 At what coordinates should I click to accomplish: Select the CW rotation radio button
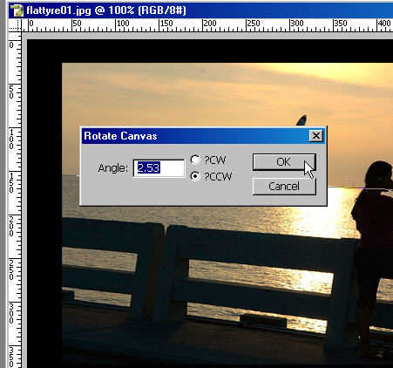195,160
